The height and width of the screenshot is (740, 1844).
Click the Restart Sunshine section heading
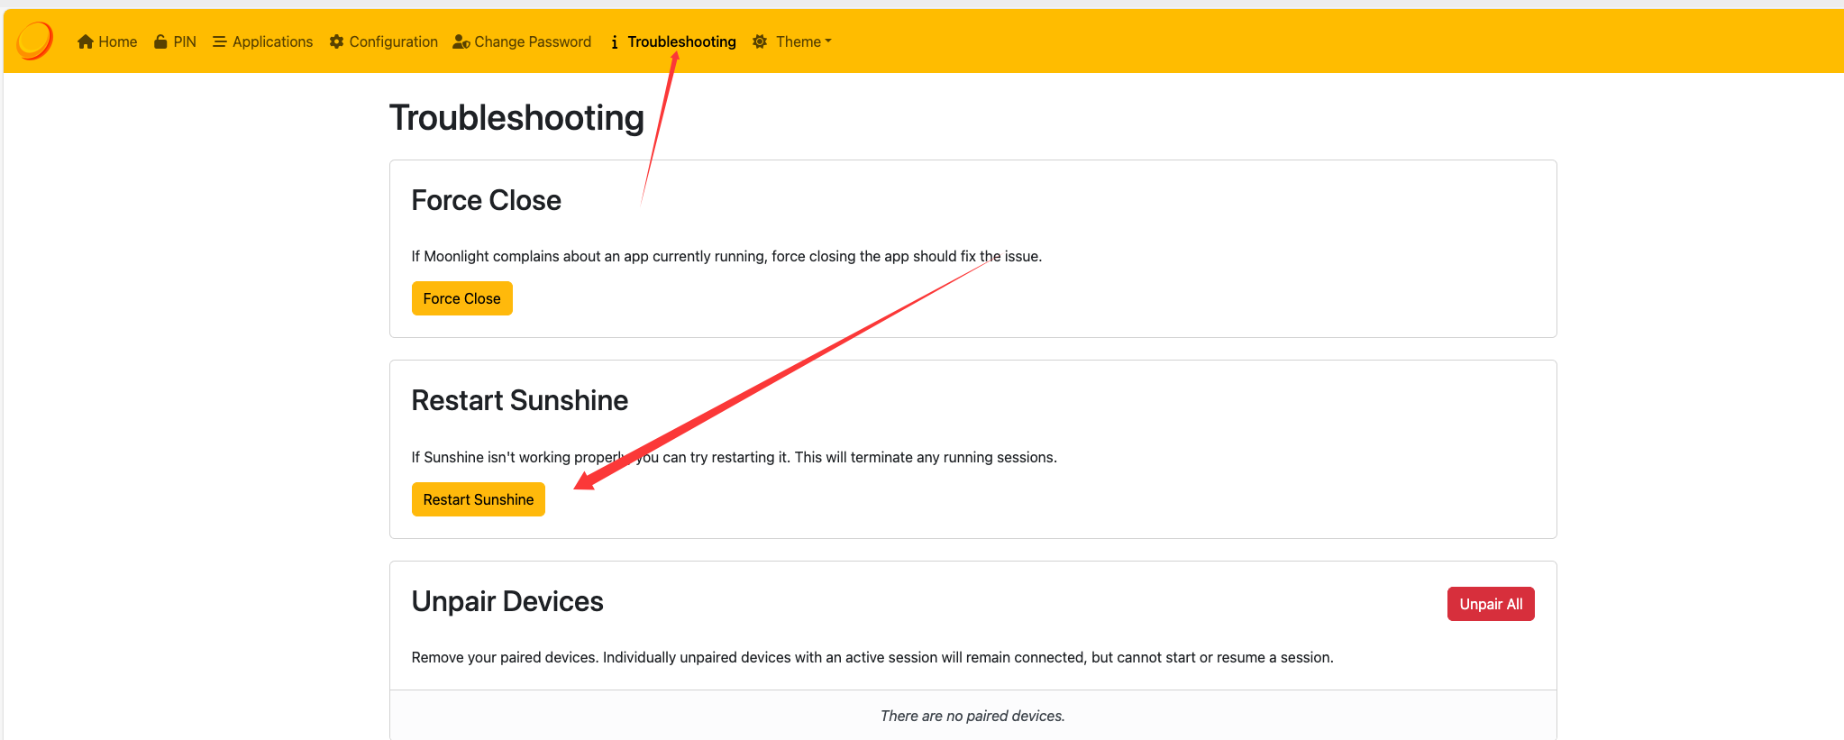point(520,400)
